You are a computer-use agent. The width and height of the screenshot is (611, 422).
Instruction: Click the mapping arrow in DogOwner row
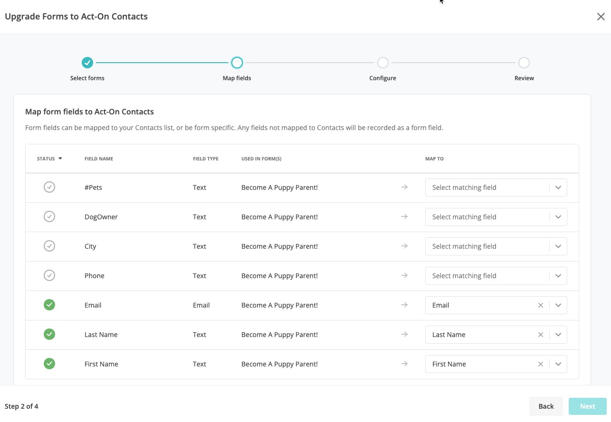404,217
